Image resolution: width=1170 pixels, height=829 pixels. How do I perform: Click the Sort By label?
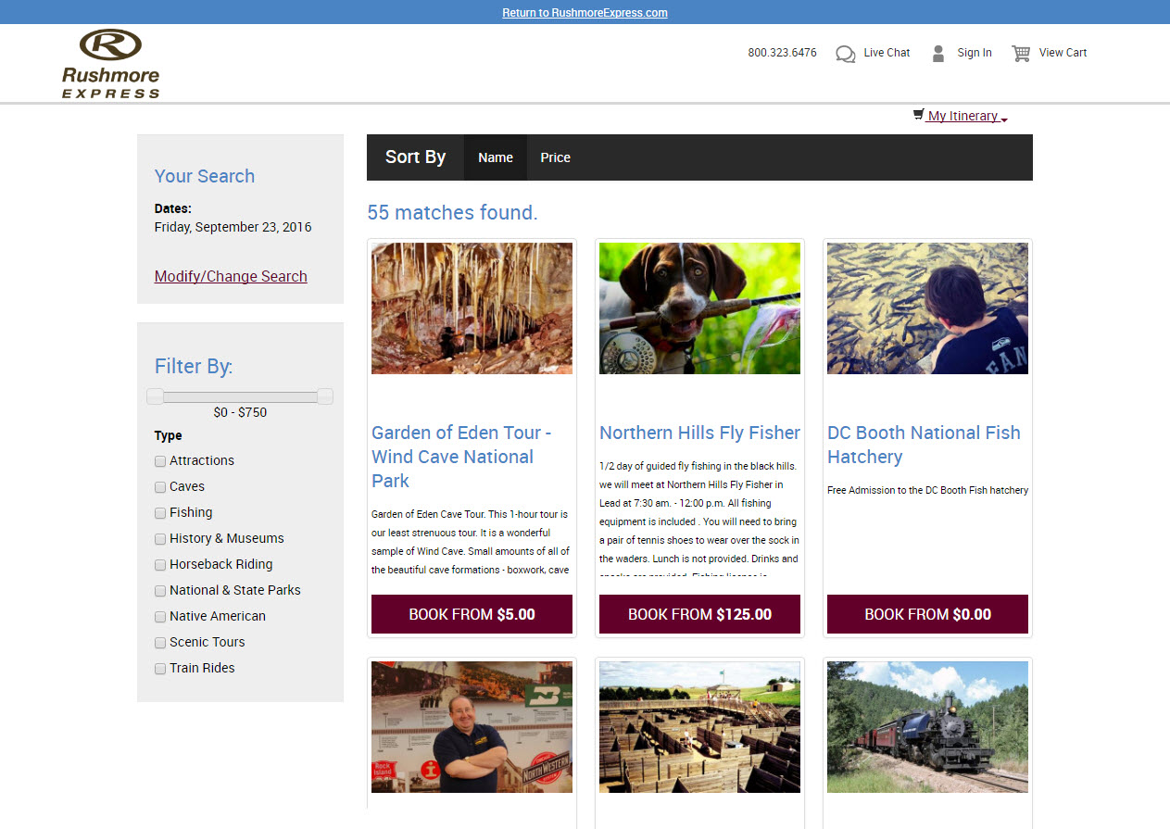pos(415,157)
